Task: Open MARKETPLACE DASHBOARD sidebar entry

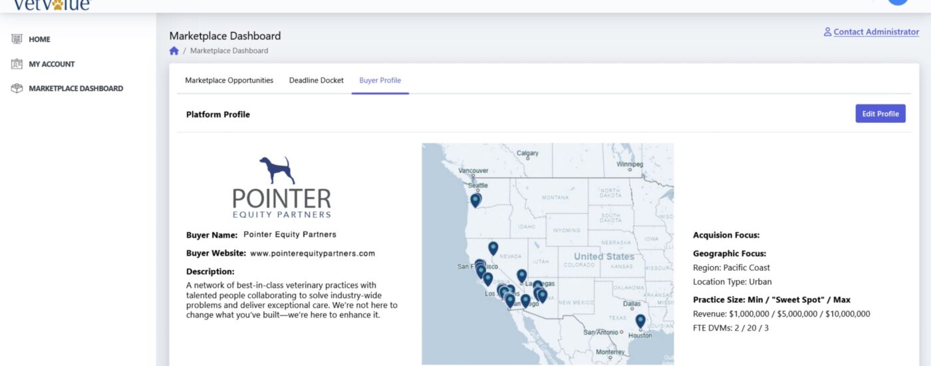Action: click(x=76, y=89)
